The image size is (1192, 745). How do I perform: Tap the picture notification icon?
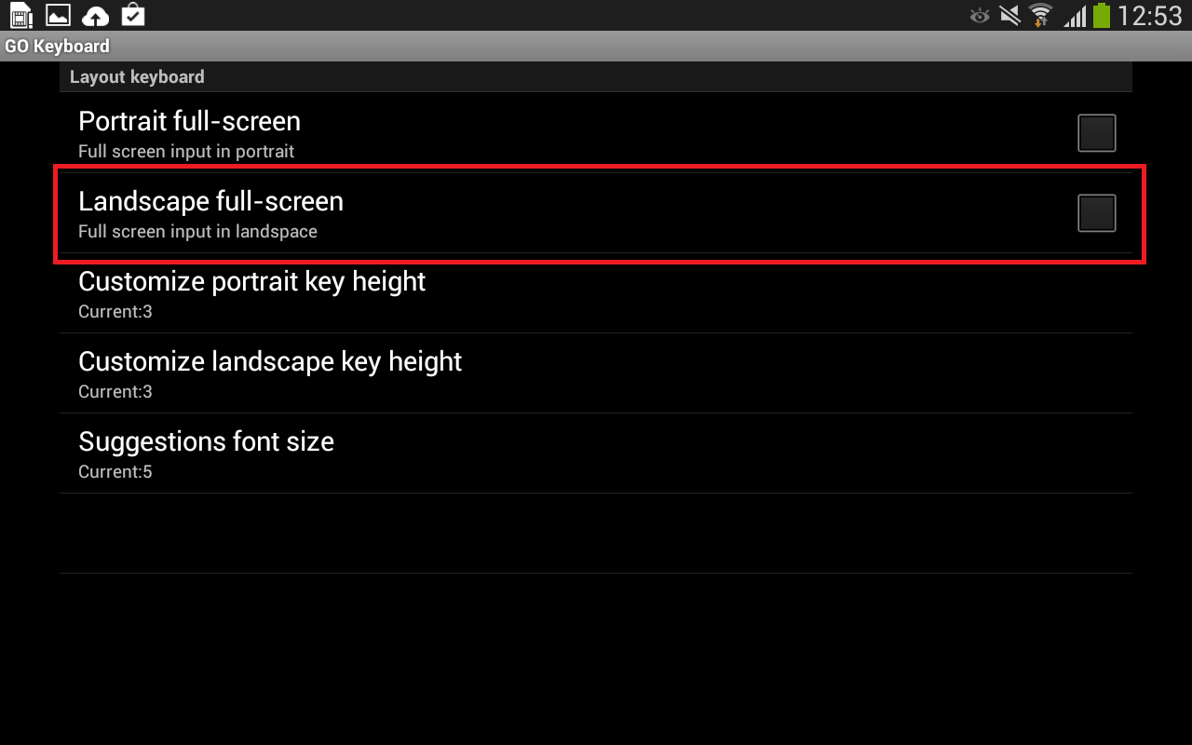58,15
